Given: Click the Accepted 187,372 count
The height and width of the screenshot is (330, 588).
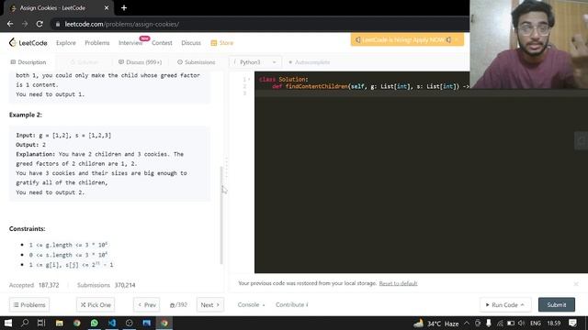Looking at the screenshot, I should pyautogui.click(x=34, y=285).
